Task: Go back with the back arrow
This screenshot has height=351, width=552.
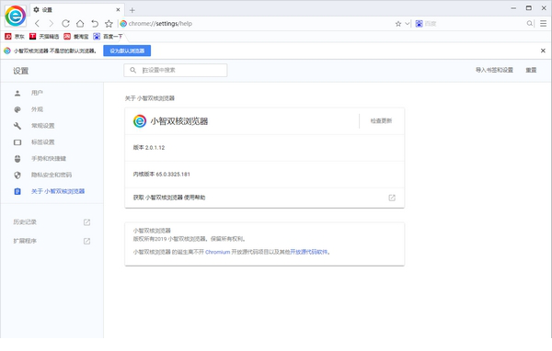Action: pos(38,24)
